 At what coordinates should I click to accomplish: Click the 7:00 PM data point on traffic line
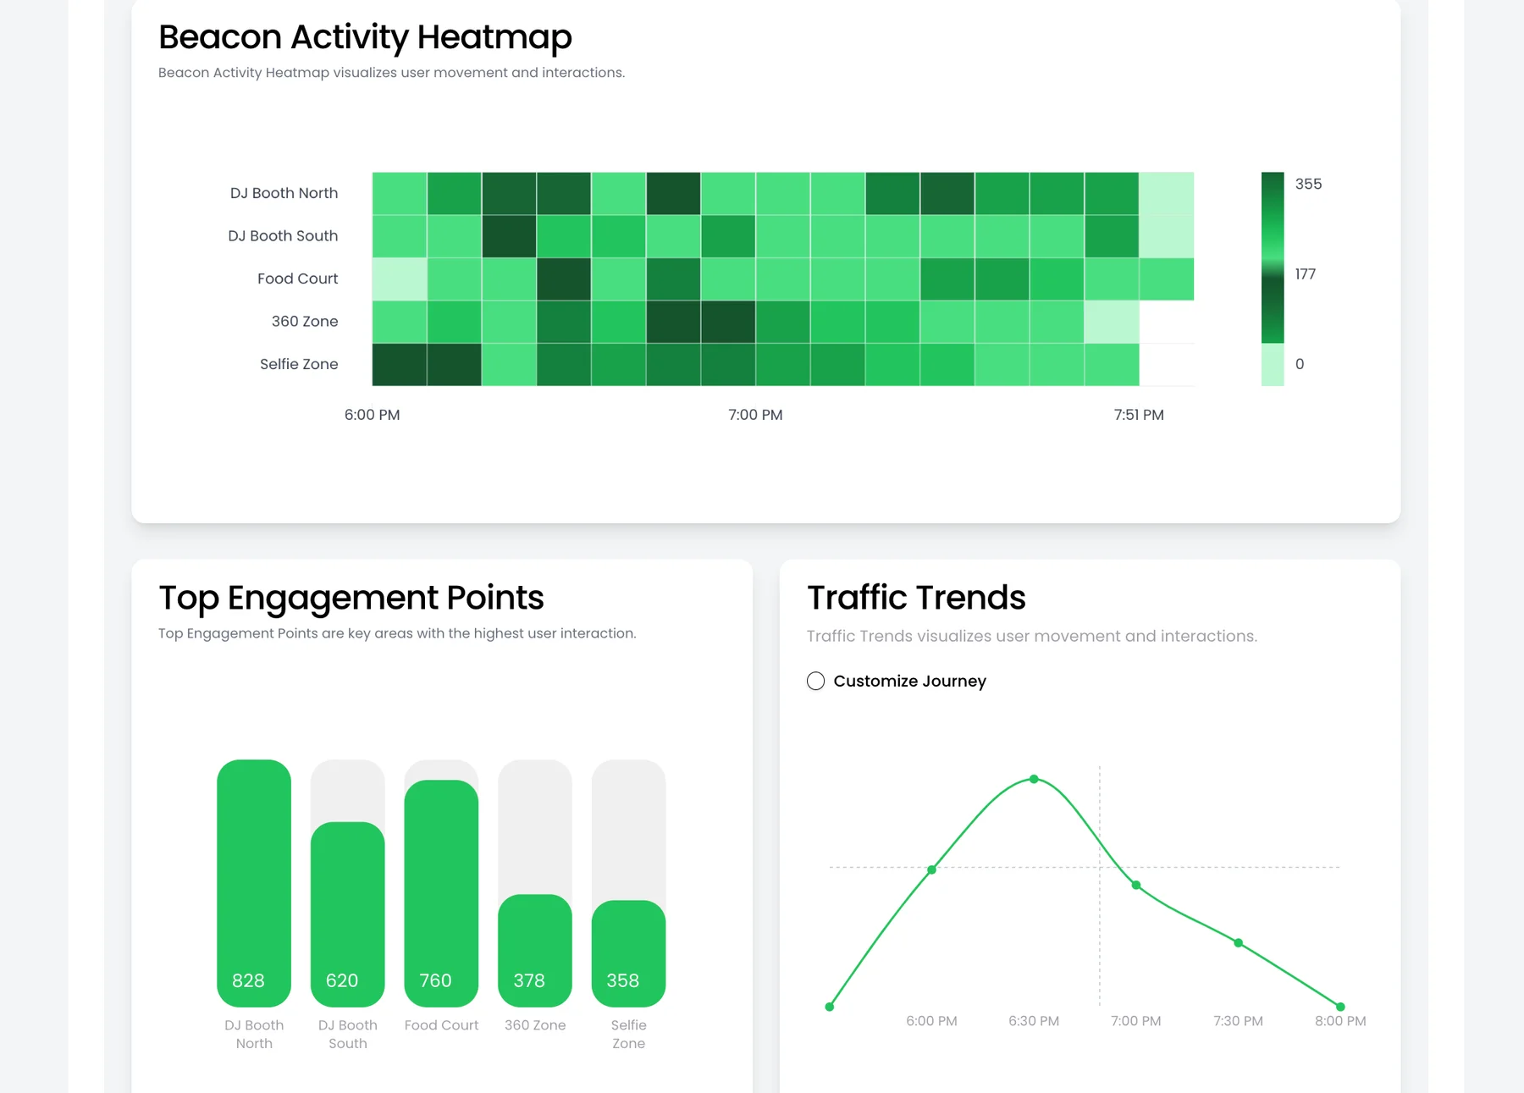click(x=1136, y=885)
